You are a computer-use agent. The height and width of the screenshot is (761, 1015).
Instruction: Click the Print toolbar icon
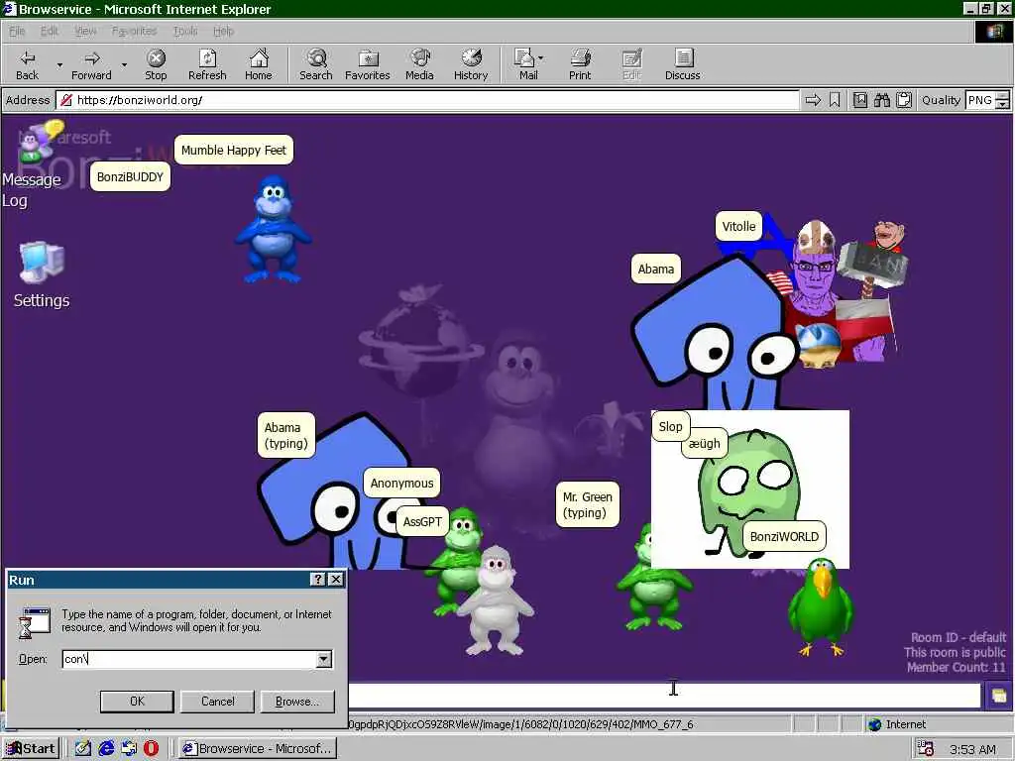pos(580,64)
